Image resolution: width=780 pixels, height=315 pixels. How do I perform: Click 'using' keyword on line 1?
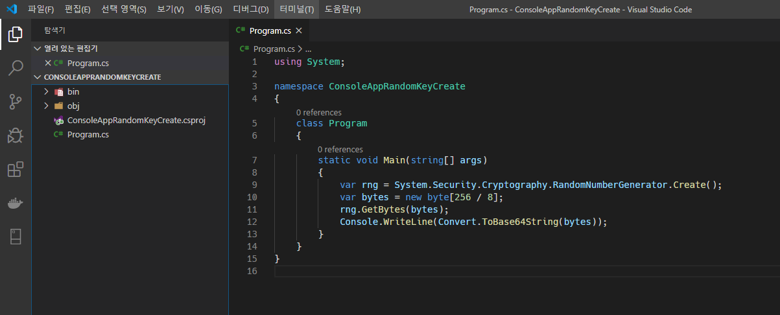(288, 62)
